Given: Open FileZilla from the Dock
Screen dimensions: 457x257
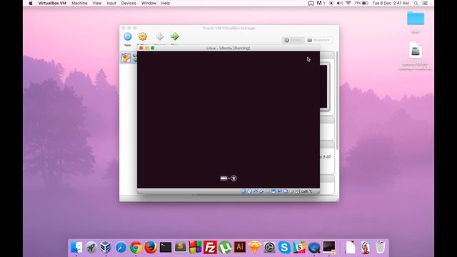Looking at the screenshot, I should pyautogui.click(x=210, y=248).
